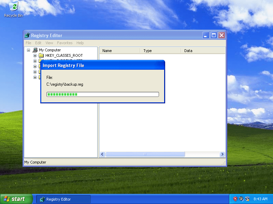Click the Registry Editor title bar icon

coord(27,35)
